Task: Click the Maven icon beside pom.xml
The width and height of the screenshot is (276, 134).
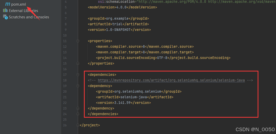Action: (x=8, y=4)
